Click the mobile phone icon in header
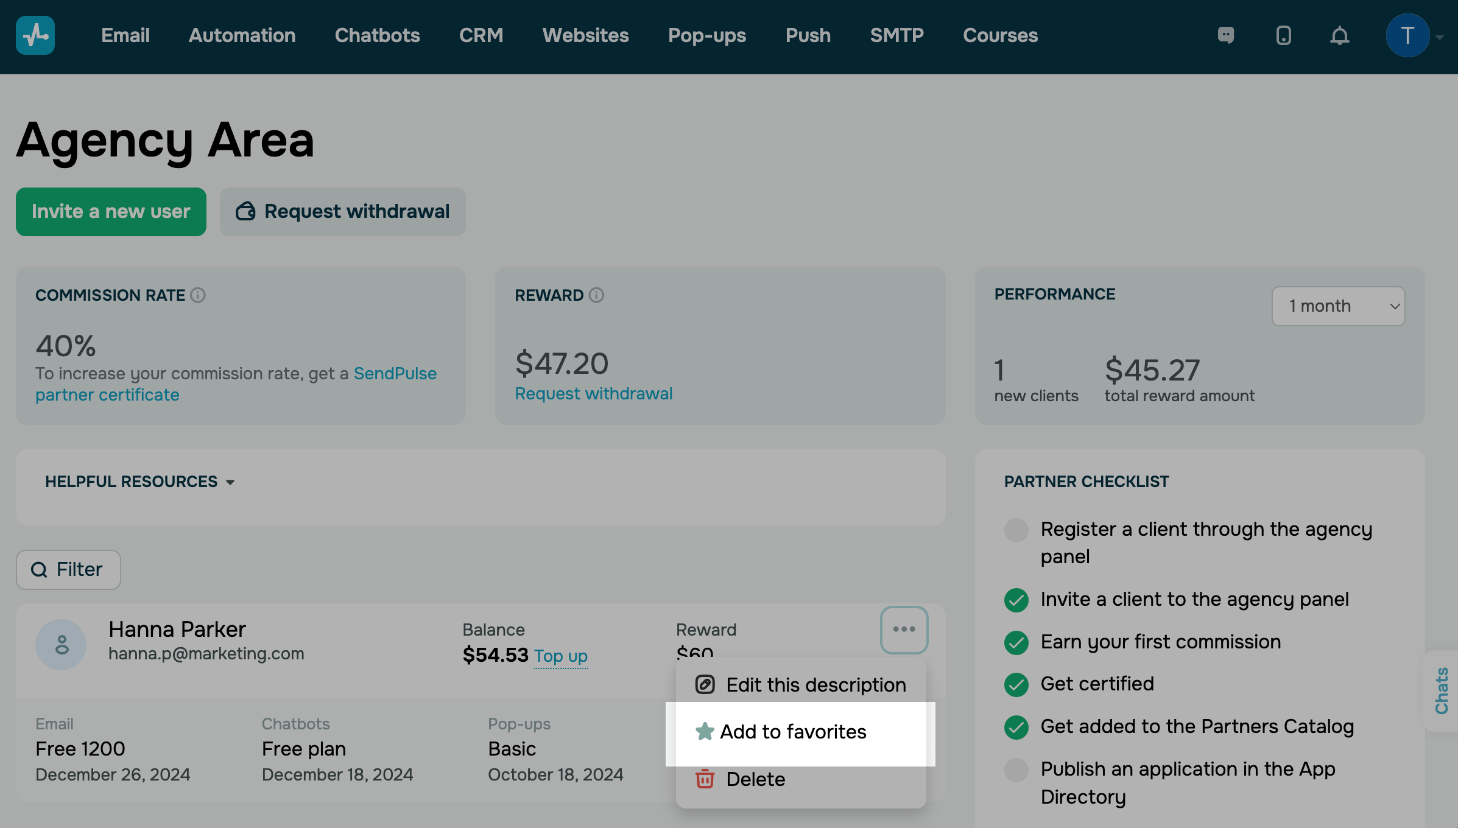The width and height of the screenshot is (1458, 828). [x=1283, y=35]
